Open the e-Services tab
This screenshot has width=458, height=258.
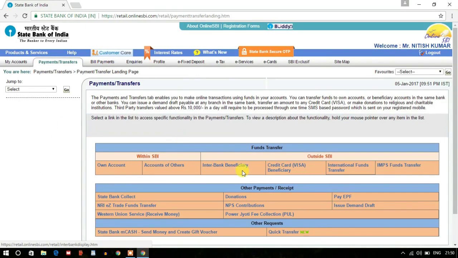pyautogui.click(x=244, y=62)
